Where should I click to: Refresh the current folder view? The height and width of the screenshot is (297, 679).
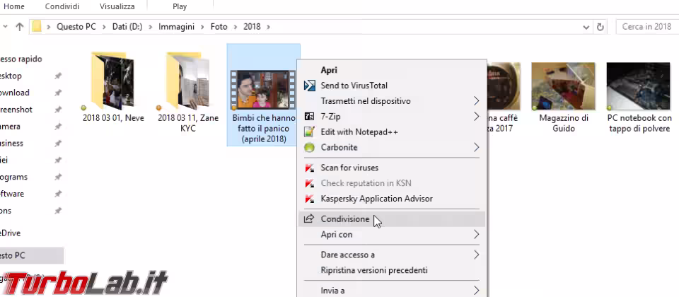(x=600, y=27)
